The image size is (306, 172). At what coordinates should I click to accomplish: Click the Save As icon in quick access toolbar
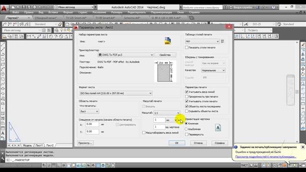(29, 7)
